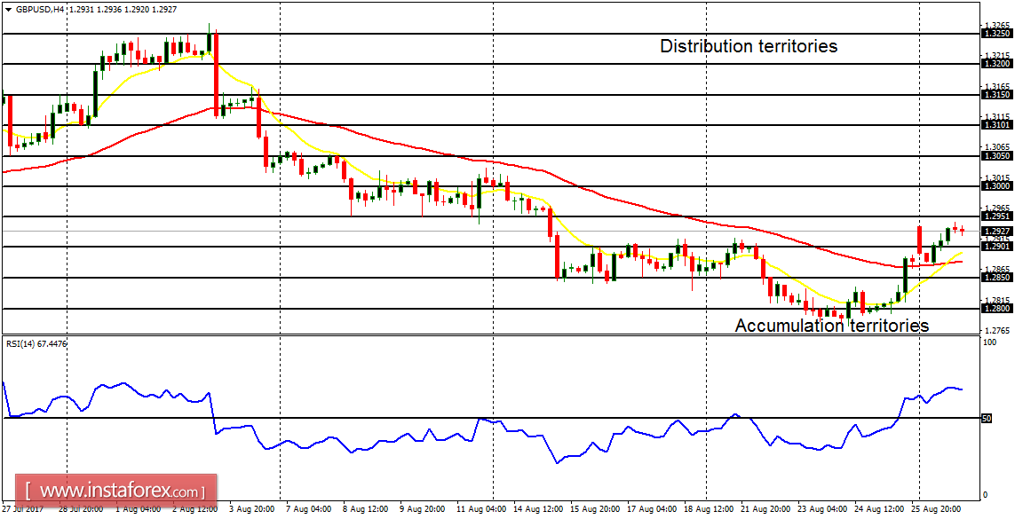Select the OHLC quote 1.2931 in header
This screenshot has width=1015, height=519.
(x=80, y=8)
